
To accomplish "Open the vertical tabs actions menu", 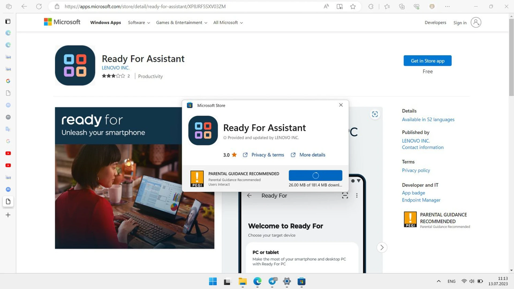I will tap(8, 21).
